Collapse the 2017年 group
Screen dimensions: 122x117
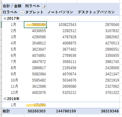(x=5, y=18)
